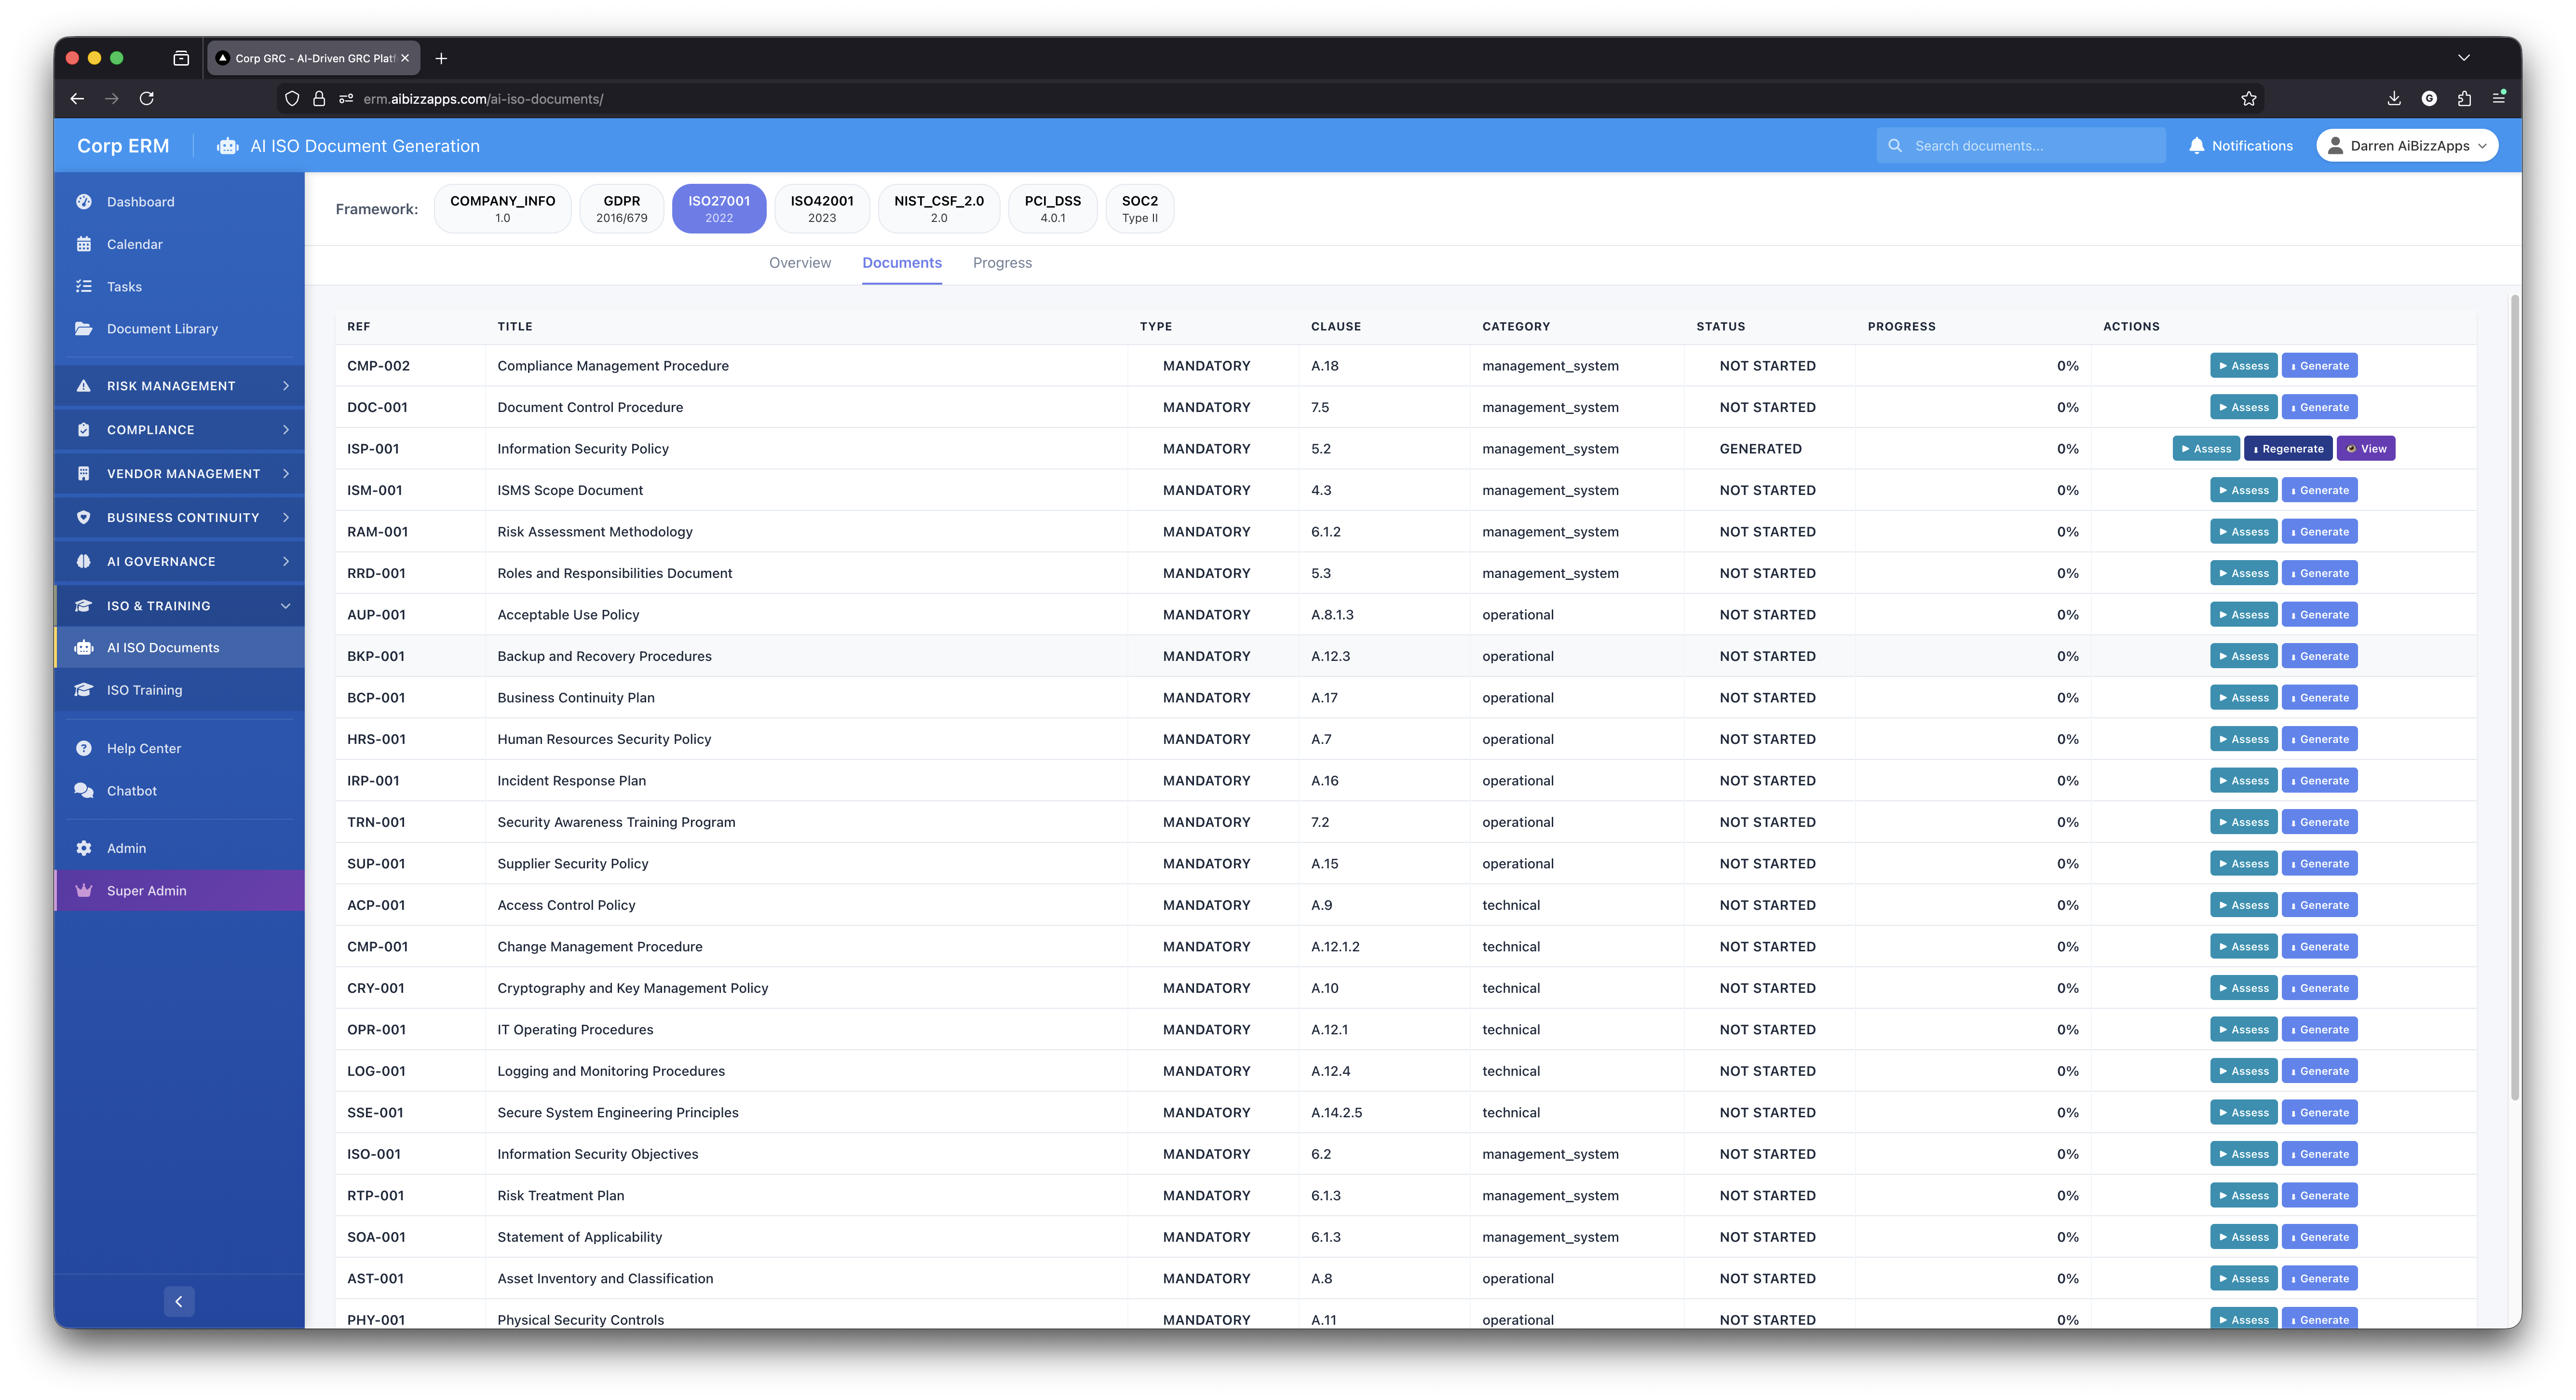The image size is (2576, 1400).
Task: Click the Notifications bell icon
Action: click(x=2196, y=146)
